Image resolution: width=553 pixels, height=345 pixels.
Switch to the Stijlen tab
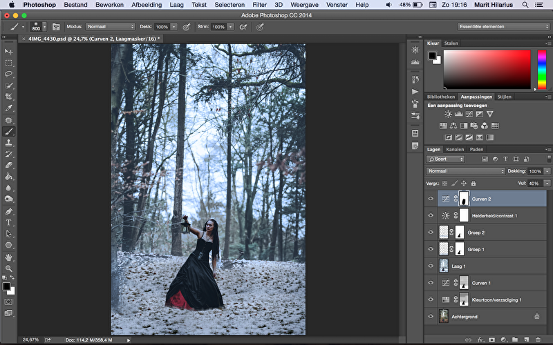pyautogui.click(x=505, y=97)
